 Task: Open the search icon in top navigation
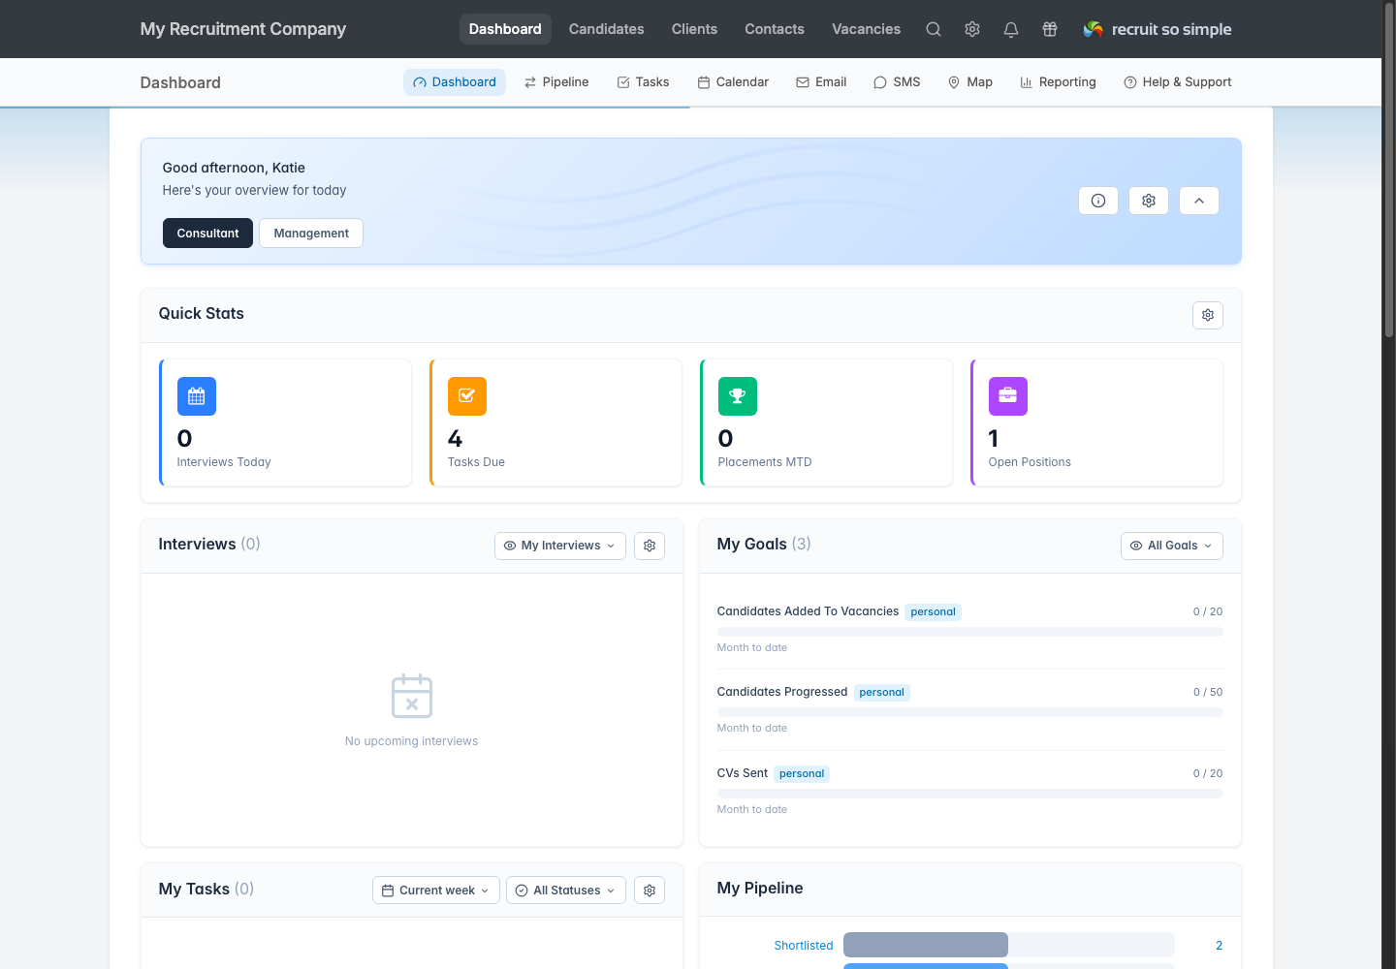point(934,29)
